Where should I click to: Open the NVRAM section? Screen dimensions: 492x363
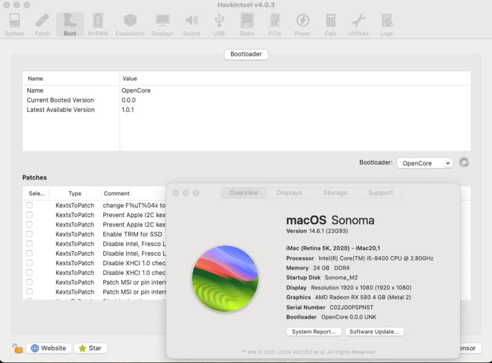97,25
